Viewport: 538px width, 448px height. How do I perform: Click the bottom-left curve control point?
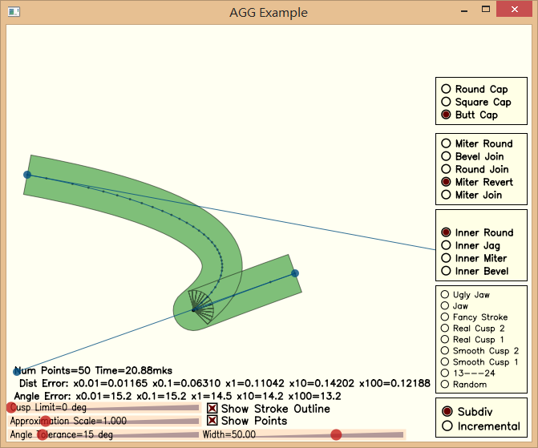[17, 372]
